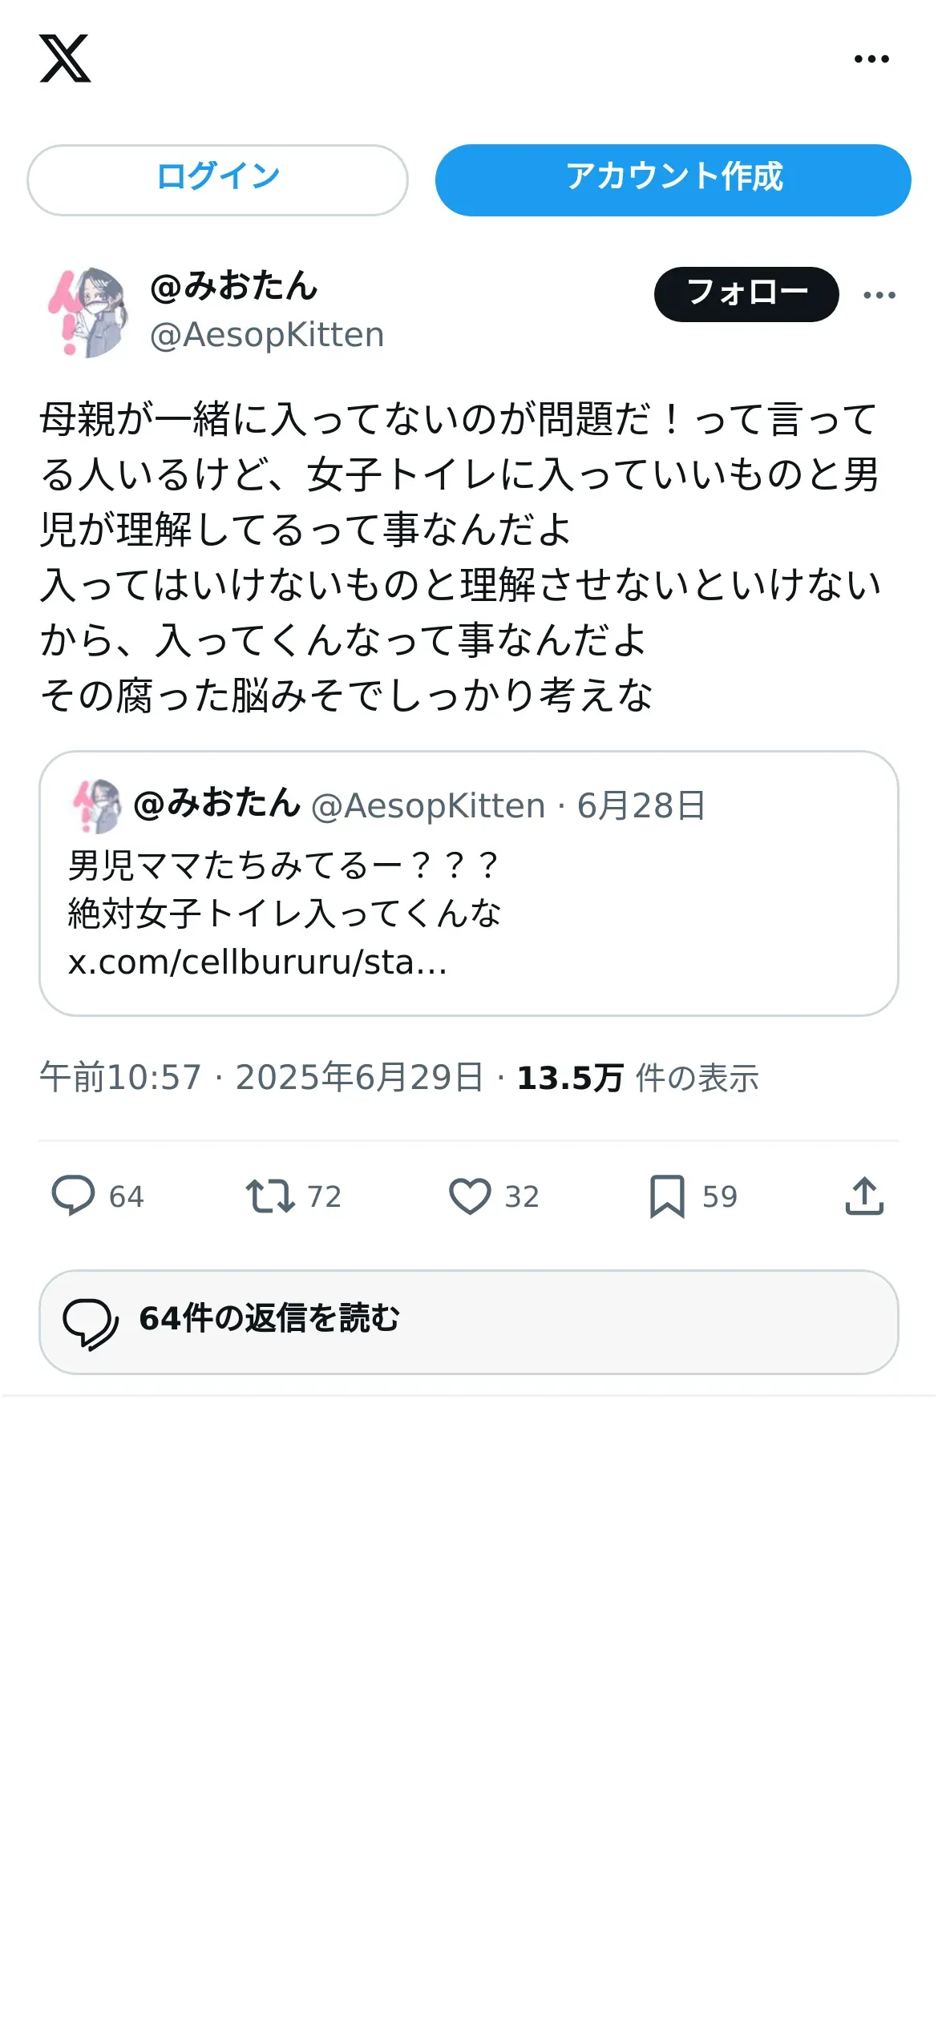Click the double speech bubble icon
The width and height of the screenshot is (938, 2029).
(x=91, y=1323)
